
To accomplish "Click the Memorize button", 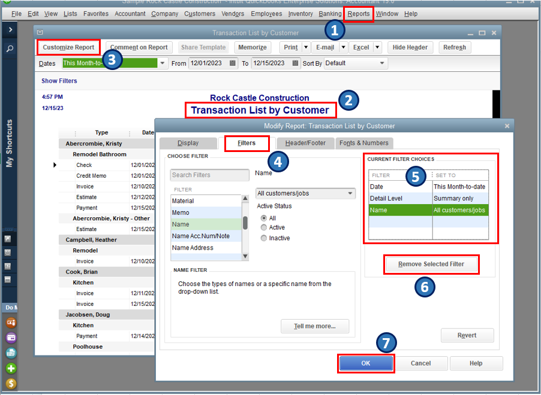I will (x=253, y=47).
